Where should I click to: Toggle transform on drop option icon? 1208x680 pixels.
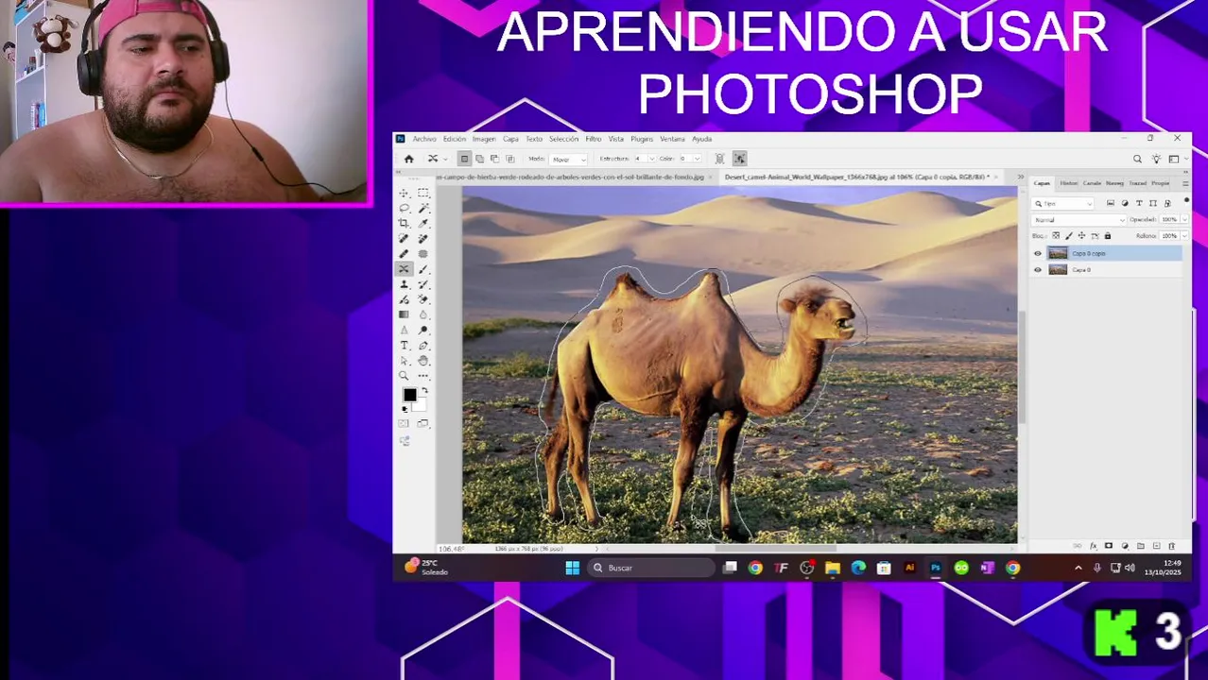tap(739, 159)
